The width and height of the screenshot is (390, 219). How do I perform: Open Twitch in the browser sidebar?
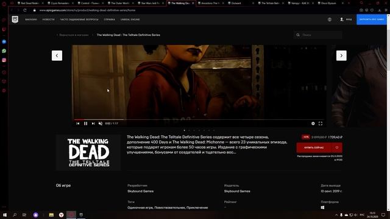point(4,29)
